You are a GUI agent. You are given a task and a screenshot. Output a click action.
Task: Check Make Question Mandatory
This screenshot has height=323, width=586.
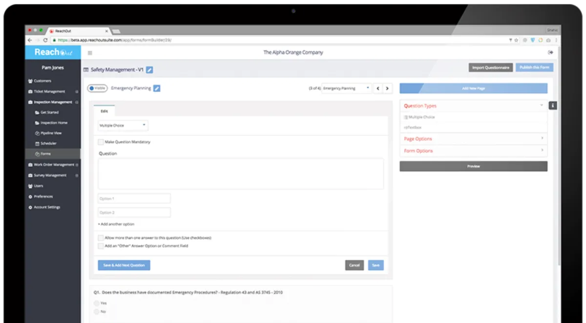tap(101, 142)
